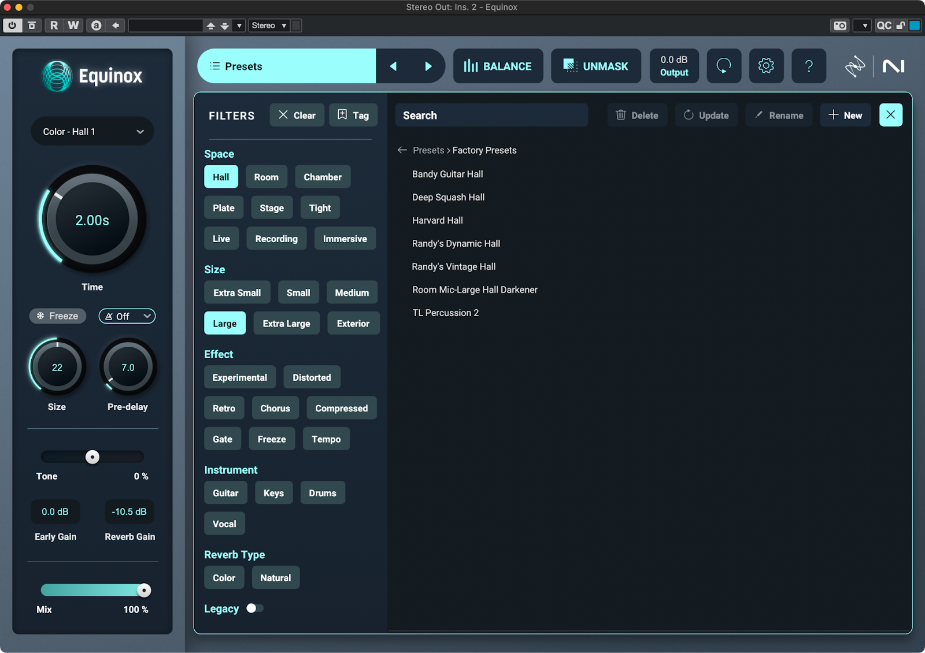925x653 pixels.
Task: Toggle the Hall space filter
Action: pos(221,177)
